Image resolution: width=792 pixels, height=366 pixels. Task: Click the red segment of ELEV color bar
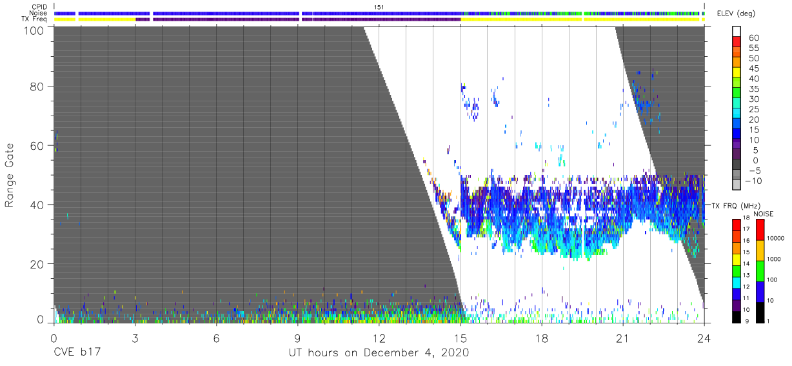(x=737, y=43)
